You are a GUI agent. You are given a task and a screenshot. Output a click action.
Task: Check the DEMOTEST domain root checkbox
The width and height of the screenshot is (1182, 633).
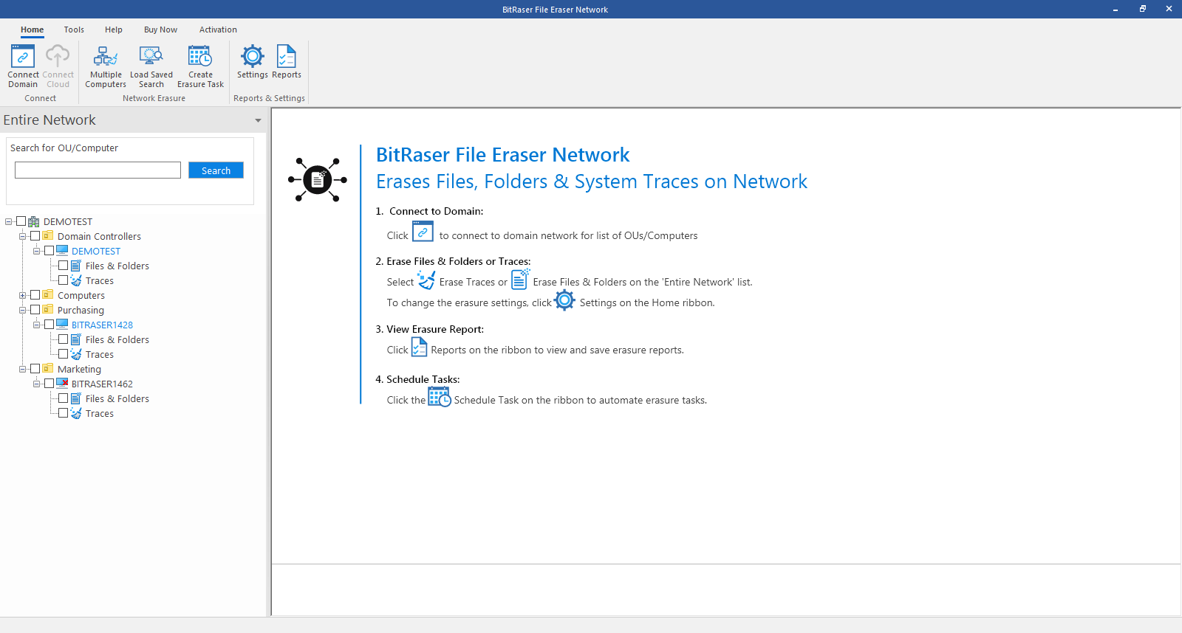[x=21, y=221]
